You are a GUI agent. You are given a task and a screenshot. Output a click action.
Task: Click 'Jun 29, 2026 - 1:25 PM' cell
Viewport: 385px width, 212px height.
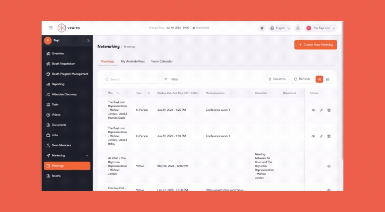[x=171, y=110]
